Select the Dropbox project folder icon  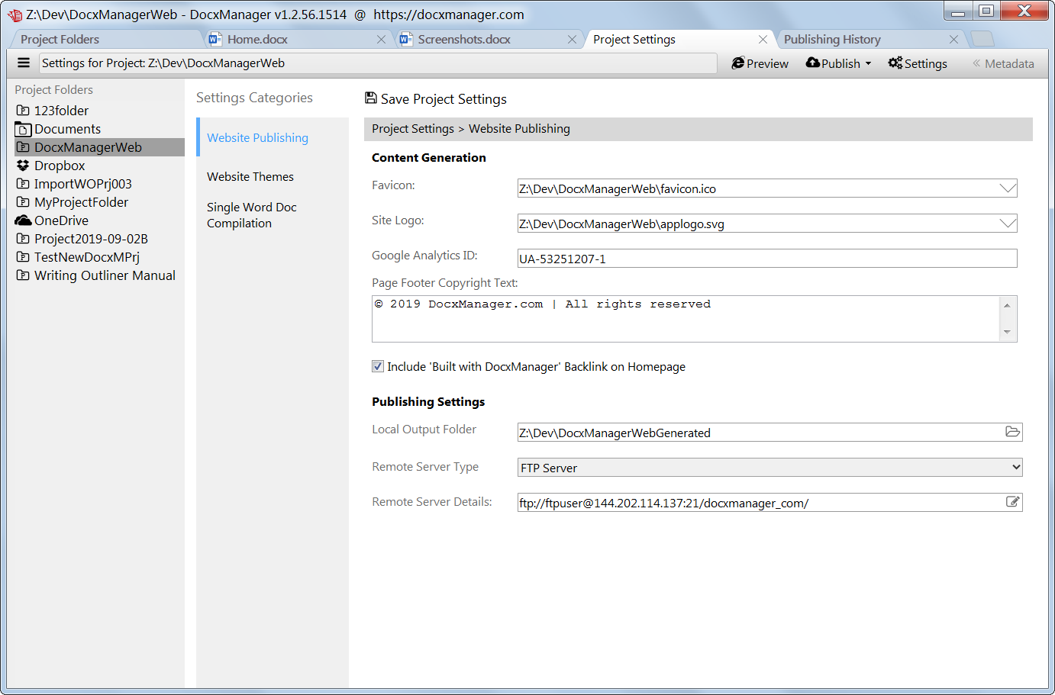[x=22, y=165]
